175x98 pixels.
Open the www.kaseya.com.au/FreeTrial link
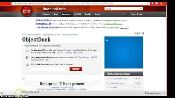pyautogui.click(x=62, y=87)
